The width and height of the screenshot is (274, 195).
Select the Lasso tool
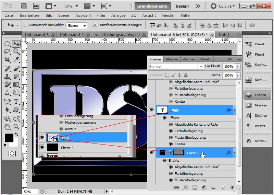(x=7, y=51)
